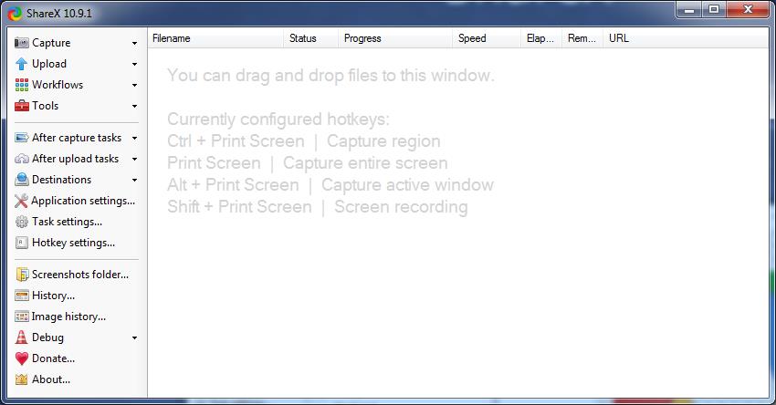This screenshot has height=405, width=776.
Task: Expand the After capture tasks arrow
Action: pyautogui.click(x=134, y=139)
